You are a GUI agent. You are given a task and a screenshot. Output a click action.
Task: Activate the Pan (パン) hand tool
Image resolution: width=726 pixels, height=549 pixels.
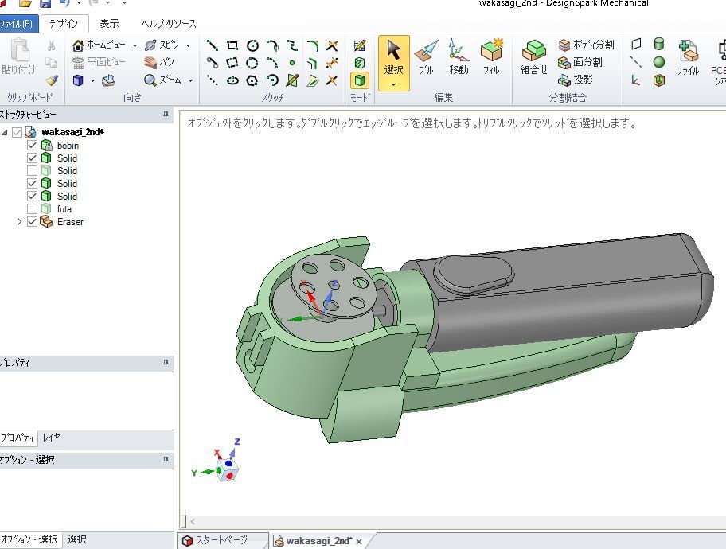pos(159,62)
